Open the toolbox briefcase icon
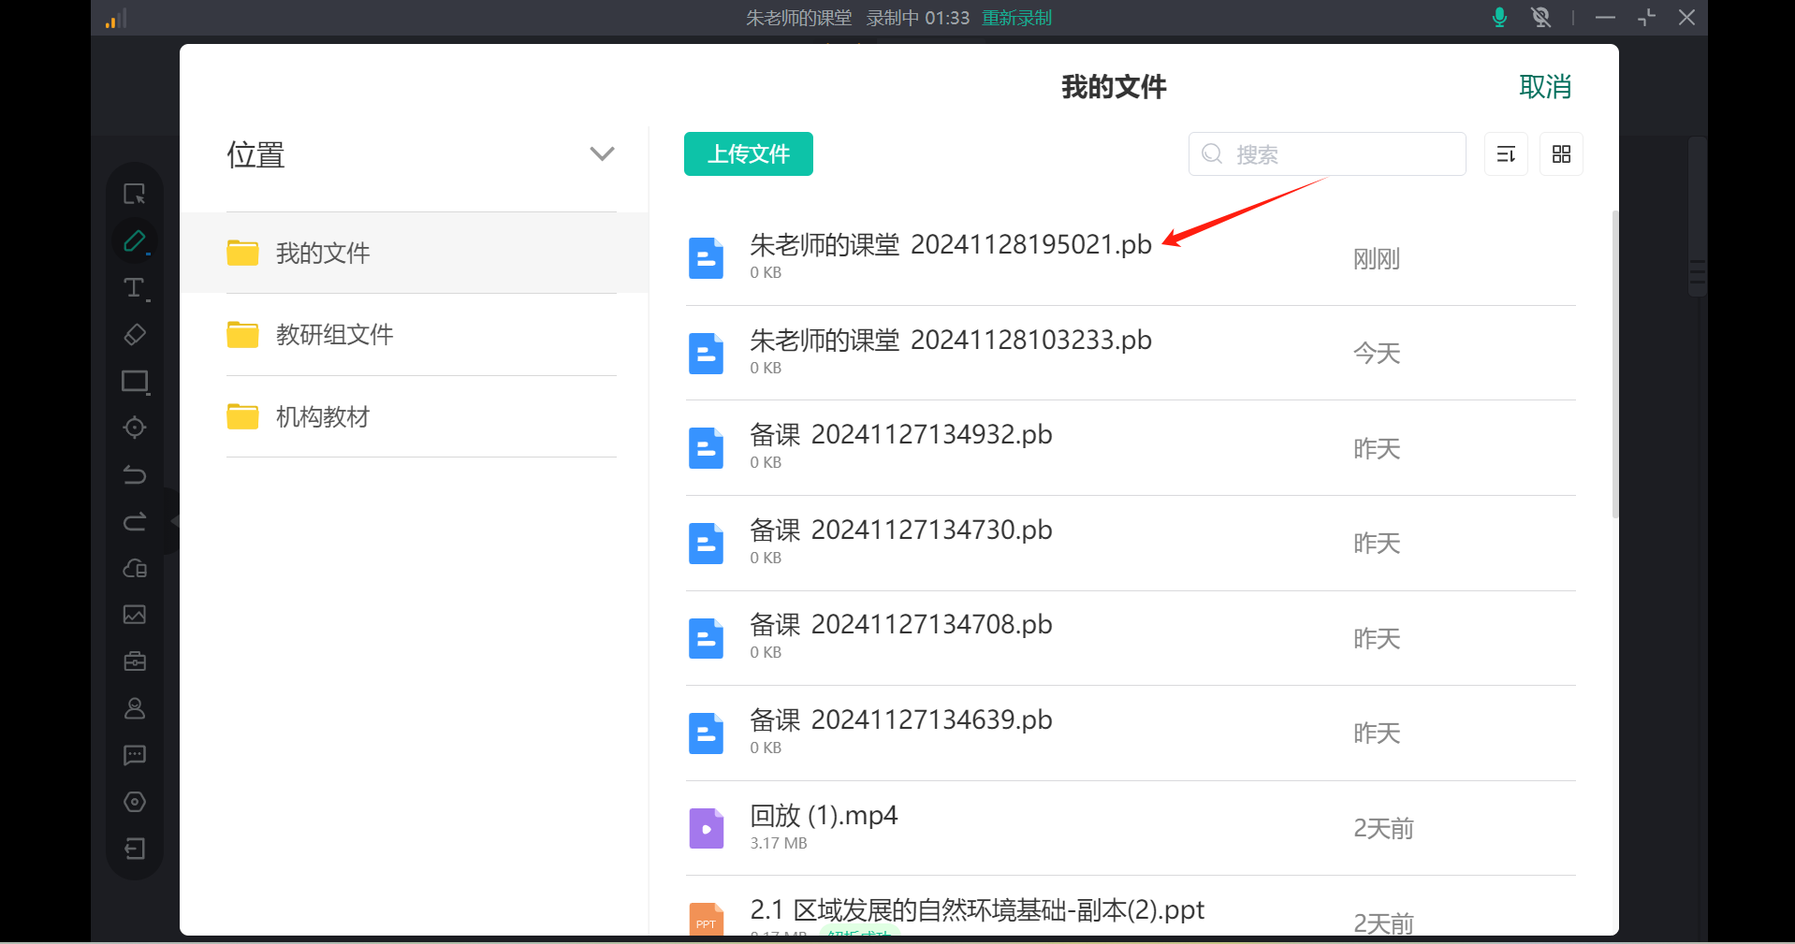Image resolution: width=1795 pixels, height=944 pixels. (x=135, y=661)
